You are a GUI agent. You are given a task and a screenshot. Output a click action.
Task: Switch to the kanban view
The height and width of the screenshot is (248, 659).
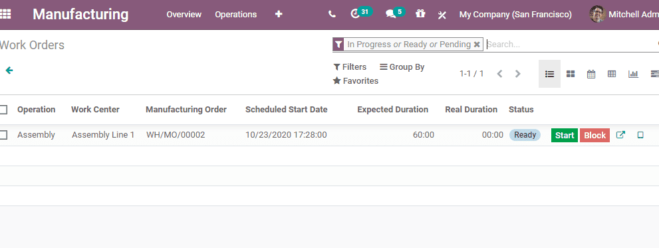[571, 74]
